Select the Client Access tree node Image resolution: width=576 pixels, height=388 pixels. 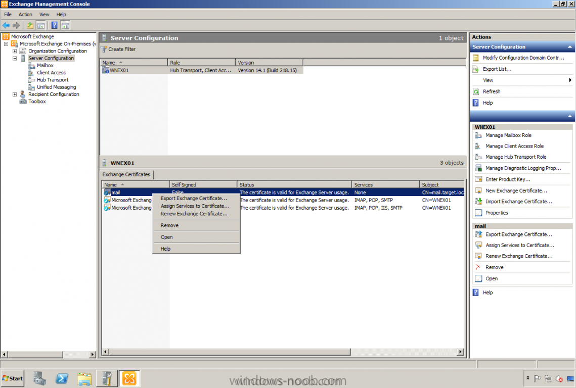[51, 73]
